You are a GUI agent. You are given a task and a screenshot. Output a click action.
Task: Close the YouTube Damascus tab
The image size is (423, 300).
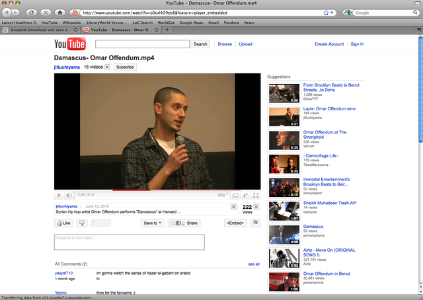pos(156,30)
